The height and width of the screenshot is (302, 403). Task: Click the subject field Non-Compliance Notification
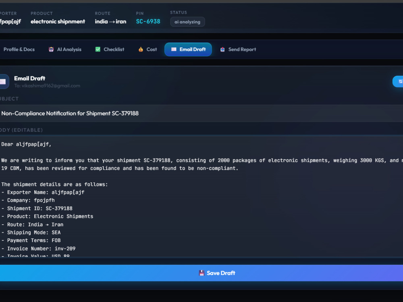click(x=201, y=113)
